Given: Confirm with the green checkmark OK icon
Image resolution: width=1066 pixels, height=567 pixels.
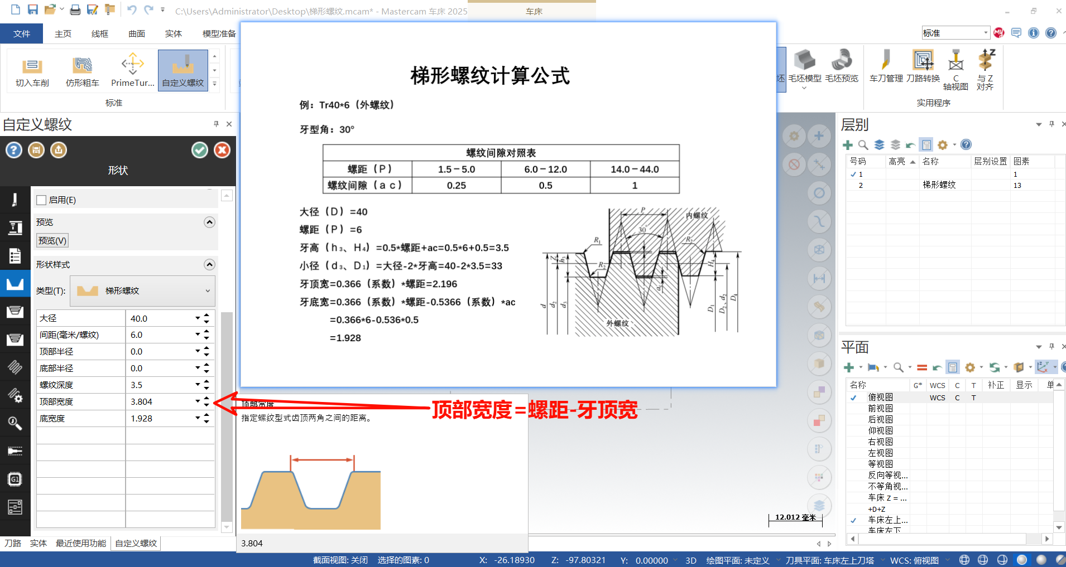Looking at the screenshot, I should (x=200, y=150).
